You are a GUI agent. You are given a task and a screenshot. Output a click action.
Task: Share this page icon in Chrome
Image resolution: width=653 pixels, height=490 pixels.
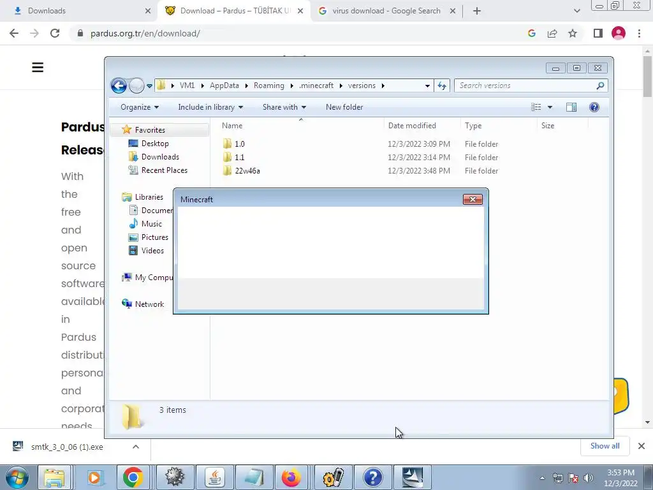point(552,33)
